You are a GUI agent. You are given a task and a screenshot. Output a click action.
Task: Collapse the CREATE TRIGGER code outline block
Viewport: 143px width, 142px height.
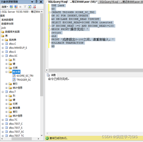pos(50,12)
